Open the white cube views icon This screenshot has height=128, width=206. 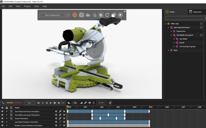(114, 15)
